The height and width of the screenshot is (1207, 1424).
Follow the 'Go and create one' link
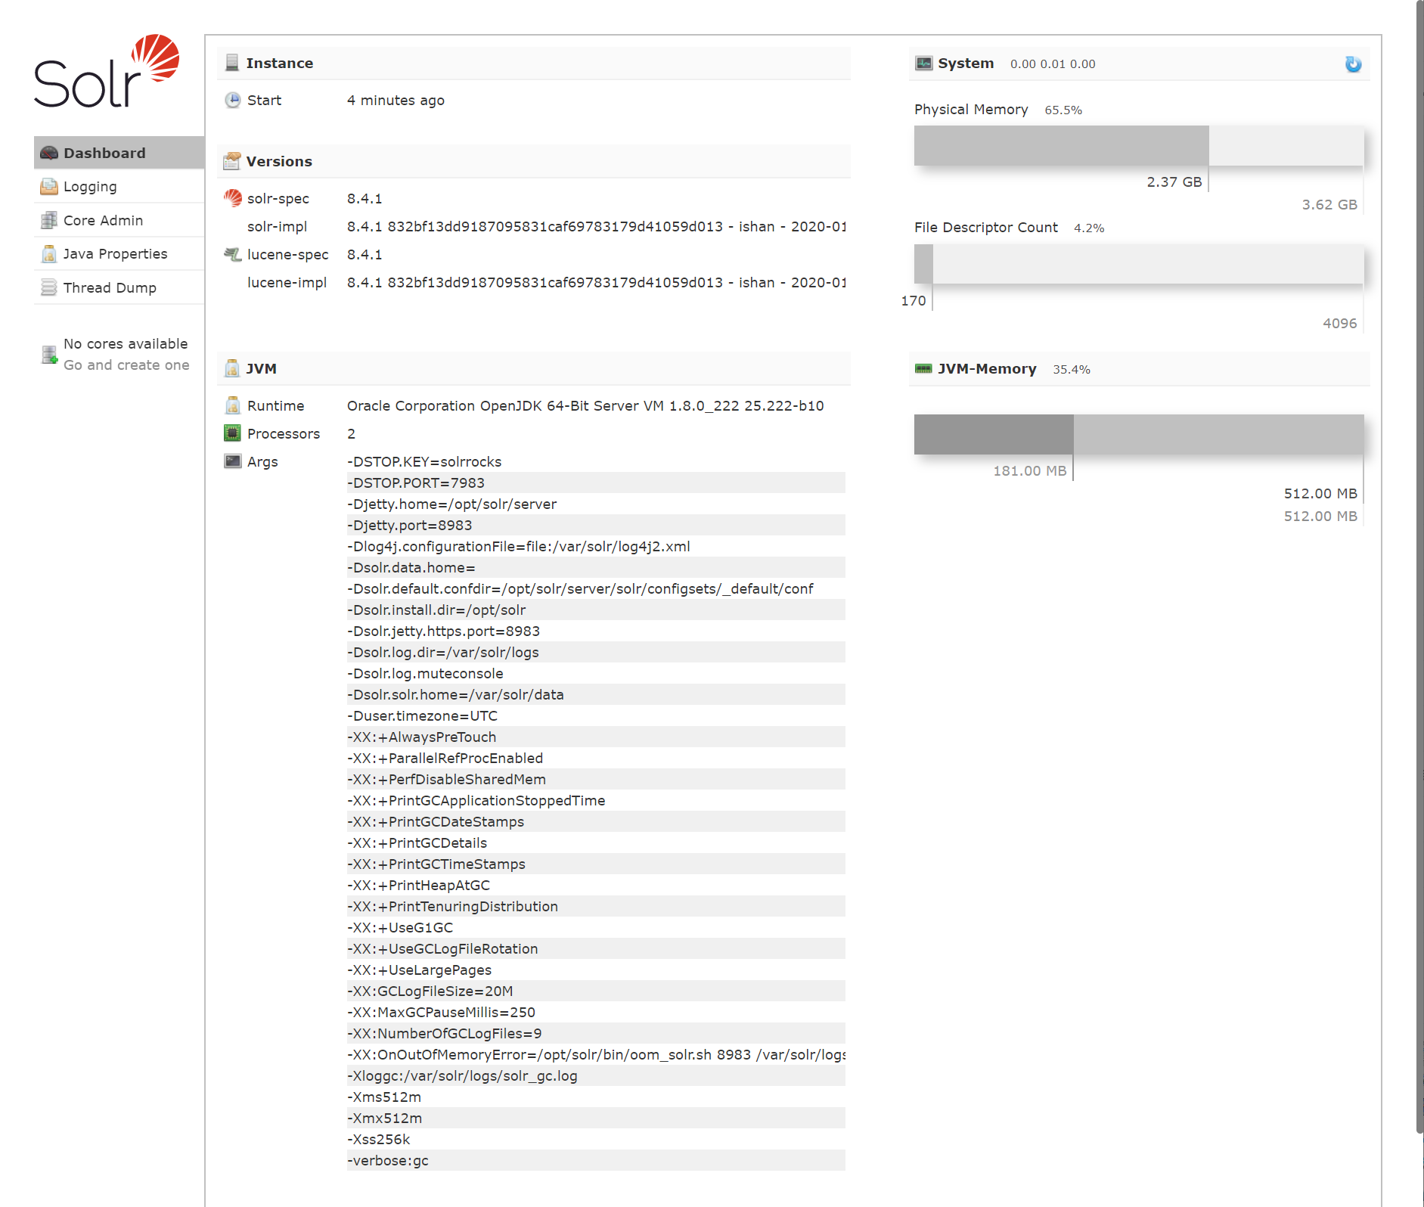tap(126, 365)
